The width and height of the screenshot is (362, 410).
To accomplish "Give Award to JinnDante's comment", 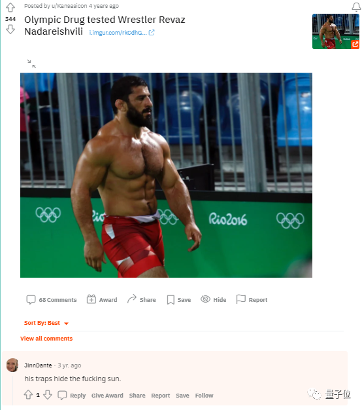I will pyautogui.click(x=107, y=396).
